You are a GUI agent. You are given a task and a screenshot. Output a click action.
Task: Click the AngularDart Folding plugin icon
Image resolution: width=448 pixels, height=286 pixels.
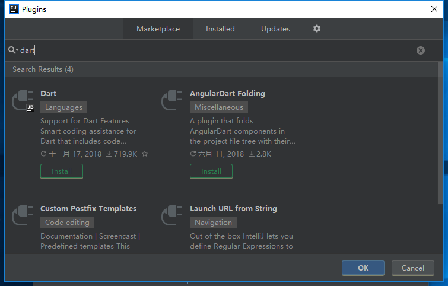point(172,100)
